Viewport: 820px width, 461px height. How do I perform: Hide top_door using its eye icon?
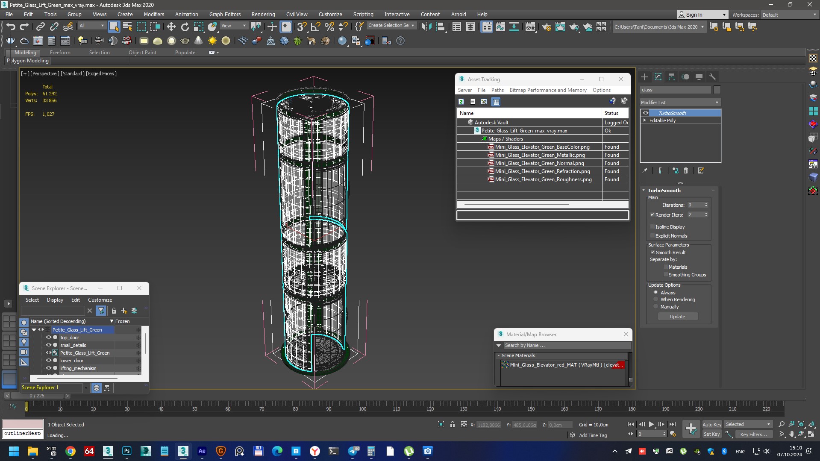coord(48,338)
